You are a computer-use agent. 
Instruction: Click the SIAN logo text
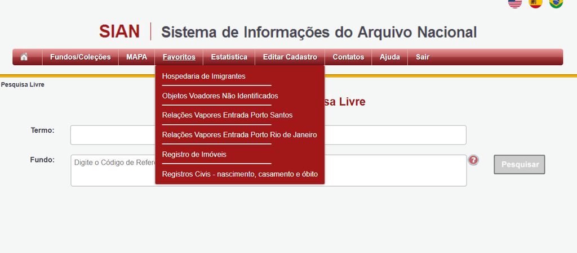coord(119,31)
